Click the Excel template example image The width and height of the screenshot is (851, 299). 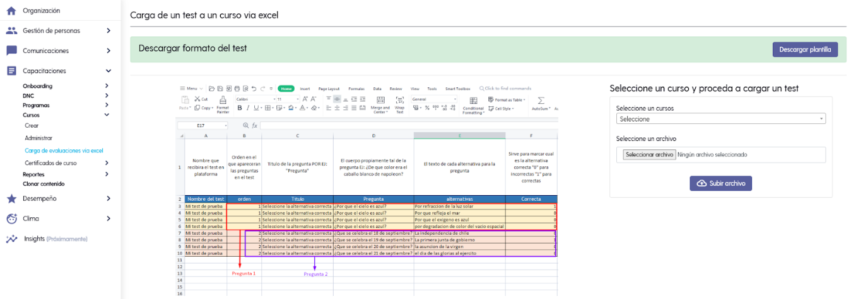pos(368,189)
